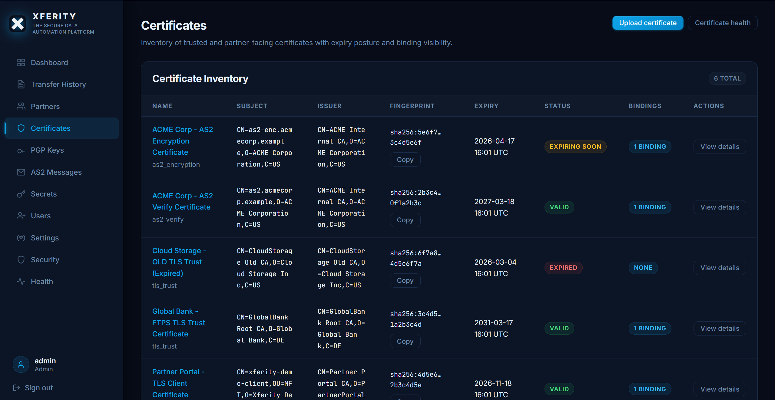Click the Xferity X logo icon
The height and width of the screenshot is (400, 775).
click(x=18, y=24)
